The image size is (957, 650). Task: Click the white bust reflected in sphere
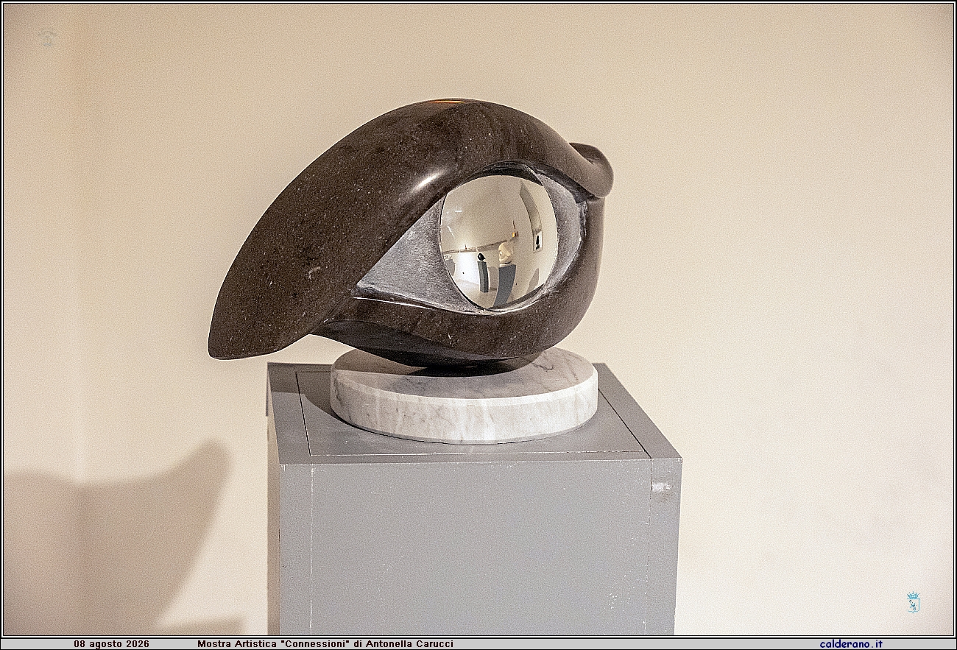pyautogui.click(x=505, y=254)
